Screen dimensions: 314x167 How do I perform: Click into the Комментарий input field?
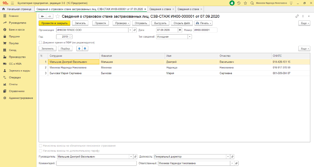96,163
